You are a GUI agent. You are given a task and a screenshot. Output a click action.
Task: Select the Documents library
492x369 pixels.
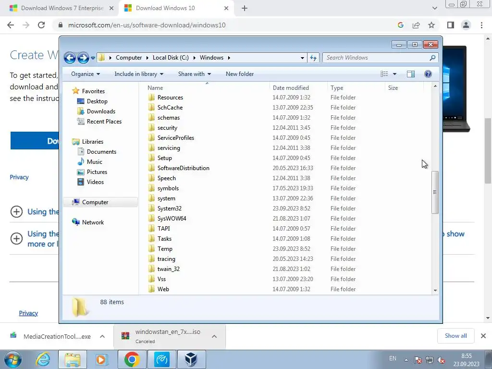(x=101, y=152)
